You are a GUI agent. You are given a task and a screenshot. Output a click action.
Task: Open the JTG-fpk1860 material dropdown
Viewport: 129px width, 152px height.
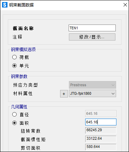coord(92,93)
